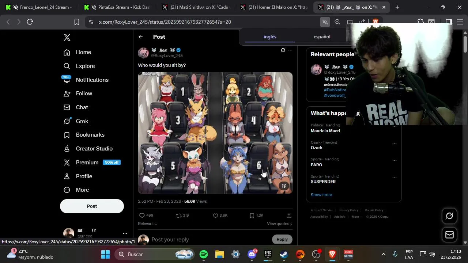This screenshot has height=263, width=468.
Task: Go back using Post arrow
Action: tap(141, 37)
